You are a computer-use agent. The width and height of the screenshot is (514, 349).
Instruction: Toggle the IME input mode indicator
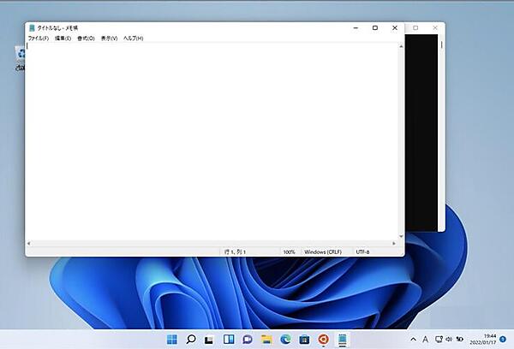click(x=426, y=340)
